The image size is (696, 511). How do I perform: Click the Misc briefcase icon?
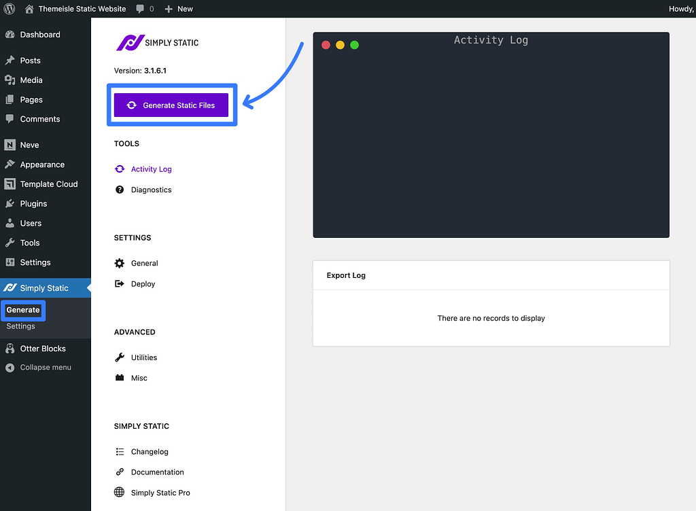tap(119, 378)
